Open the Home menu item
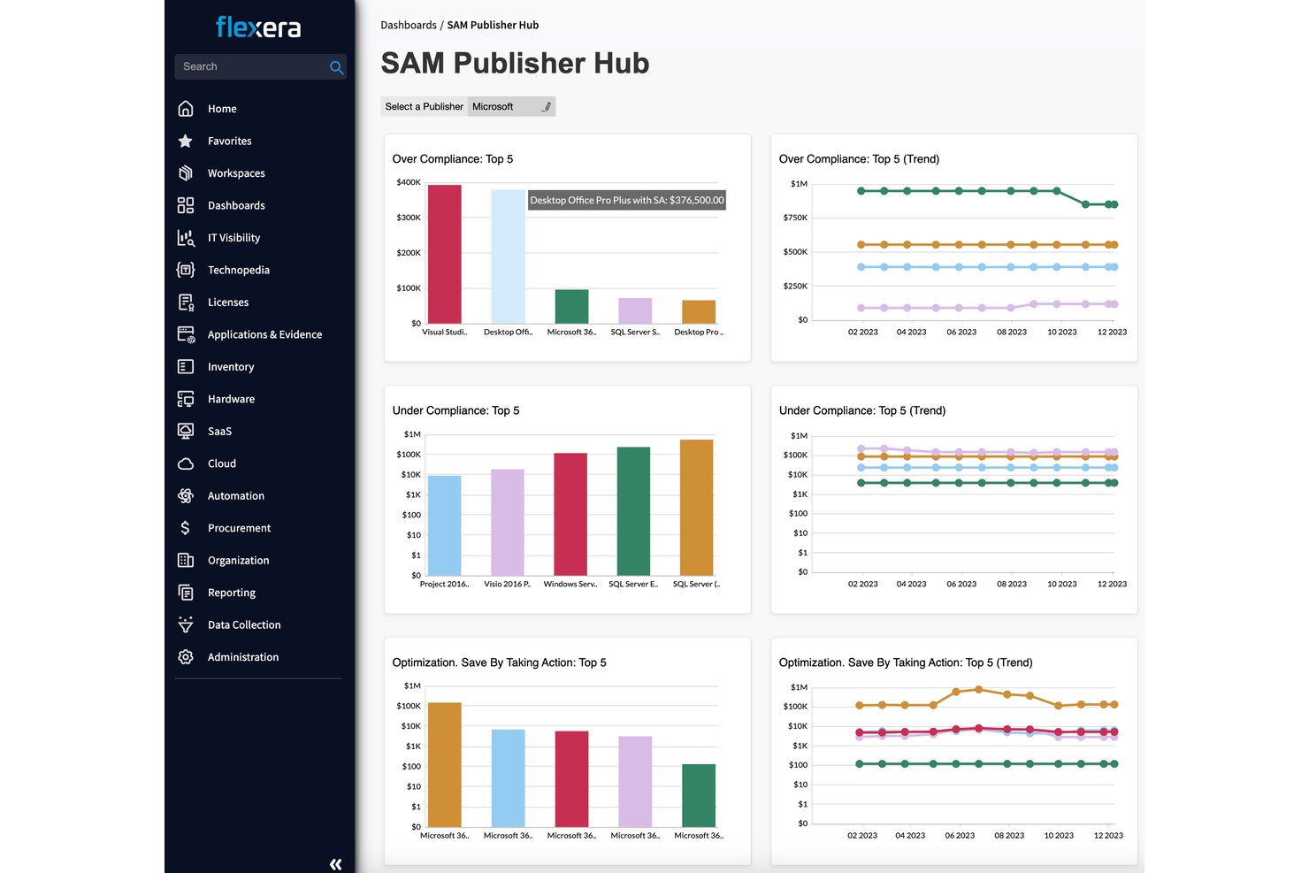1309x873 pixels. [x=222, y=109]
